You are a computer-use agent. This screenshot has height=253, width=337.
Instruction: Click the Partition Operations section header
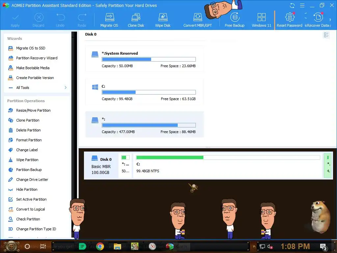26,101
